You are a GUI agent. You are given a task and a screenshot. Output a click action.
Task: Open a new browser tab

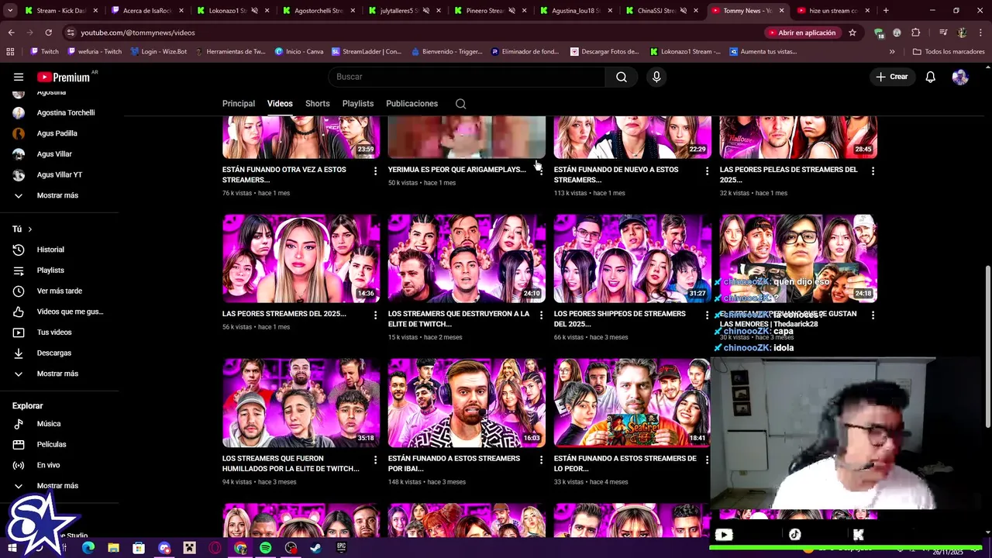coord(886,11)
